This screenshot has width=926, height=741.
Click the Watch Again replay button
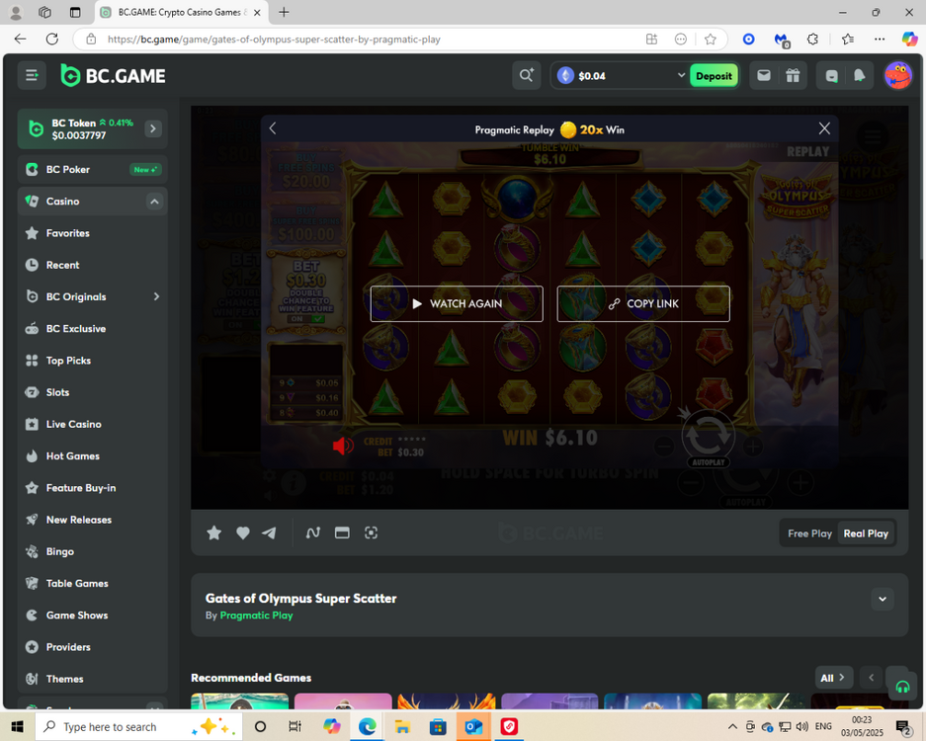pyautogui.click(x=457, y=304)
